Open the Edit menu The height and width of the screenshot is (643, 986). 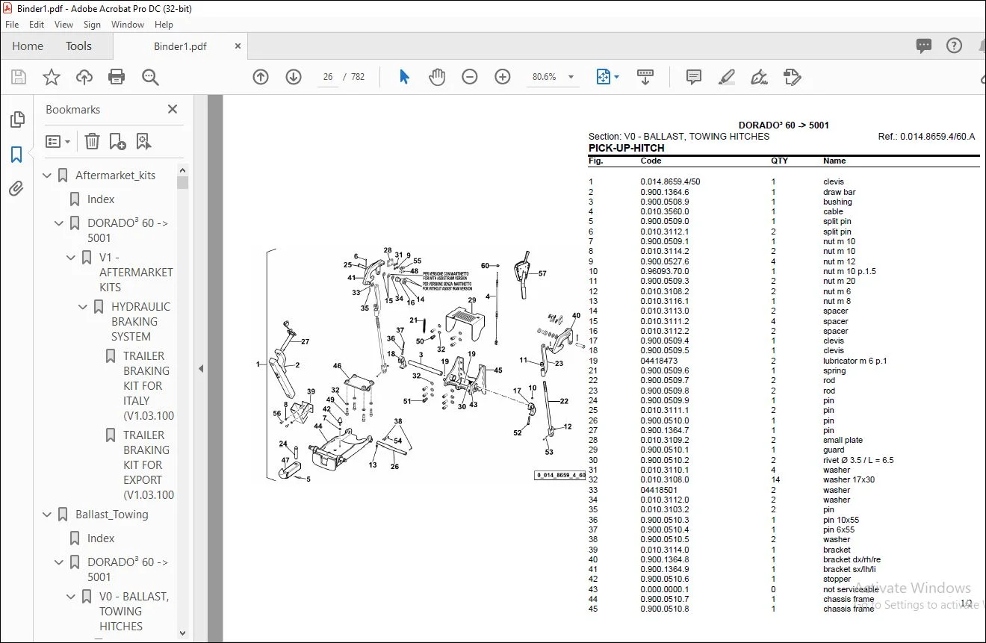37,24
